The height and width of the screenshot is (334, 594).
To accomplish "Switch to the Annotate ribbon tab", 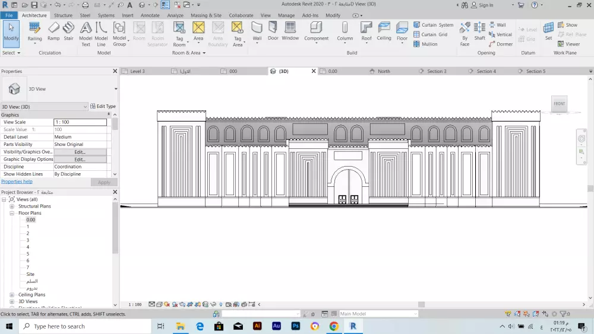I will (150, 15).
